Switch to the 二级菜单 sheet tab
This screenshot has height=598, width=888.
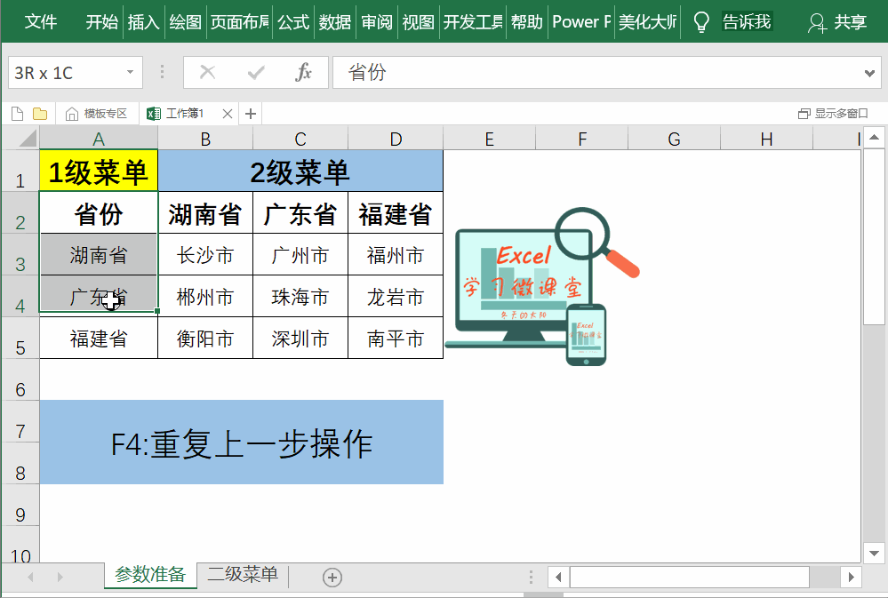(243, 575)
